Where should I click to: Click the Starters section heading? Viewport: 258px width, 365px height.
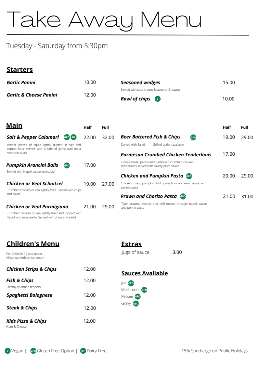pos(20,70)
